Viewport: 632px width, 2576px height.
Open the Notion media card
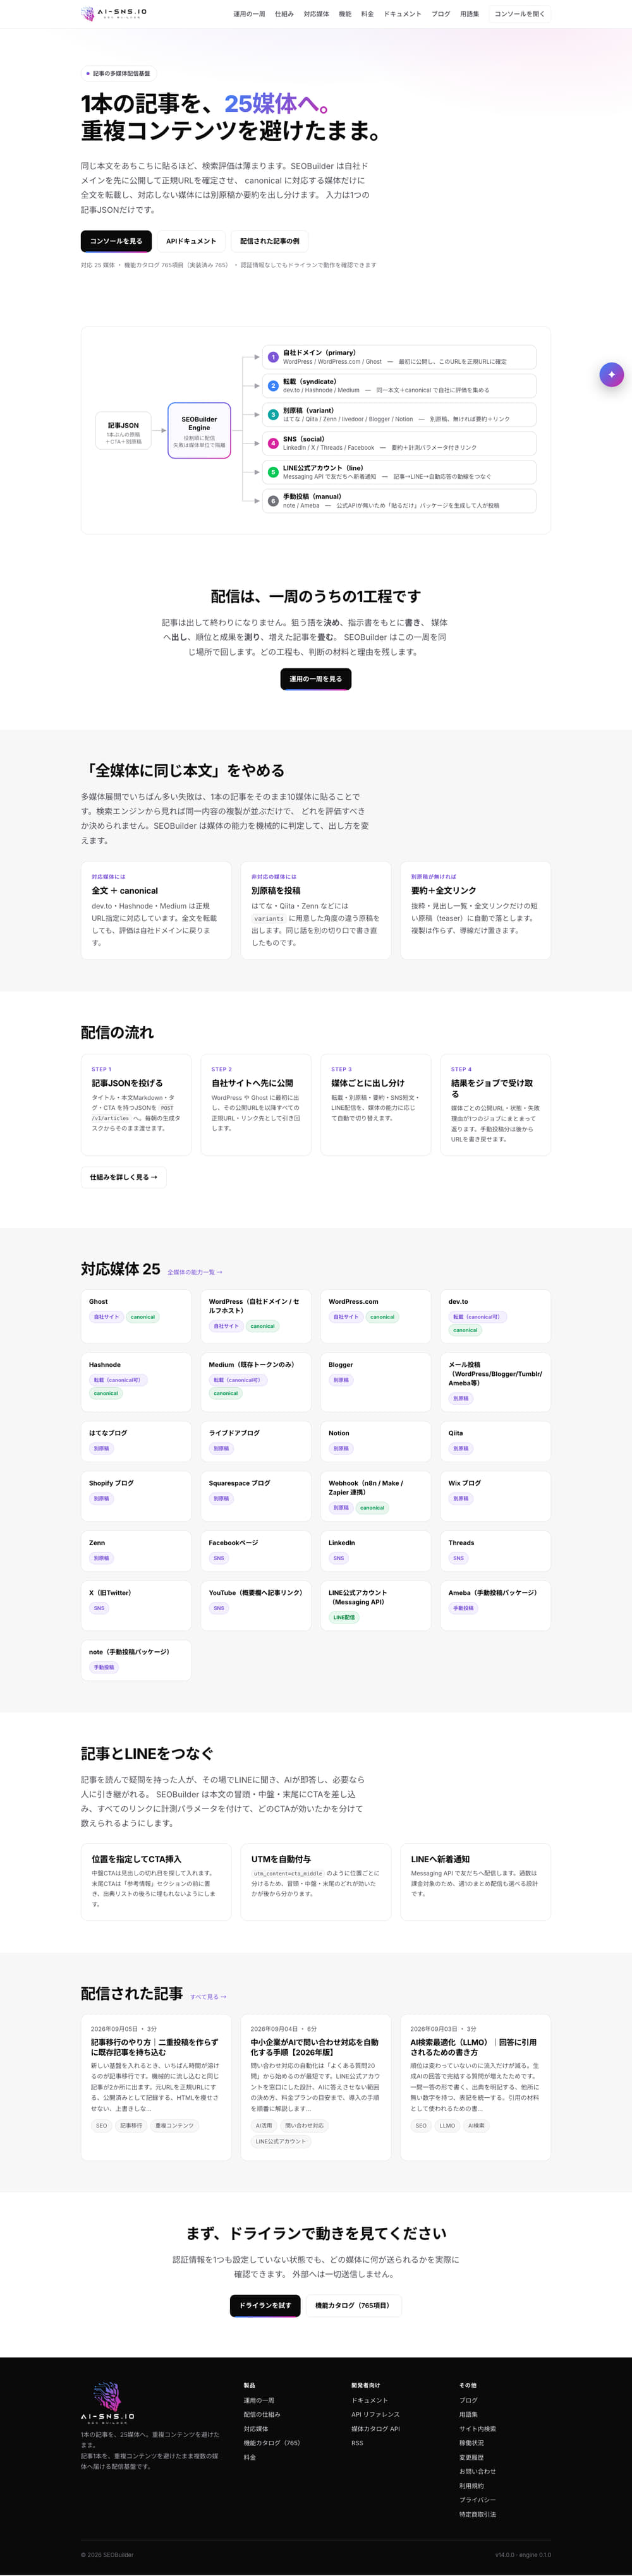pyautogui.click(x=376, y=1441)
